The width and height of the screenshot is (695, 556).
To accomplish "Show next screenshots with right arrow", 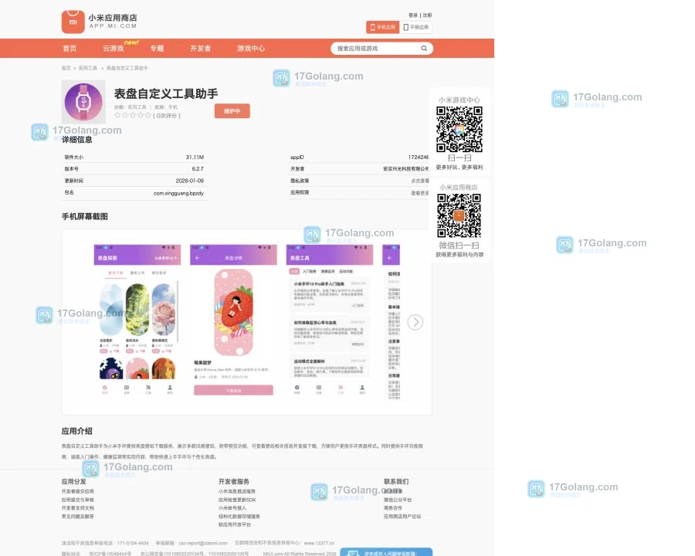I will (x=415, y=322).
